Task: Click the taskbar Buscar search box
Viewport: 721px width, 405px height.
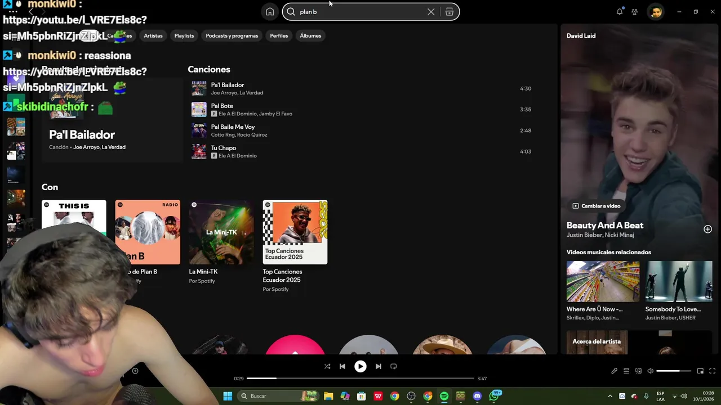Action: click(278, 396)
